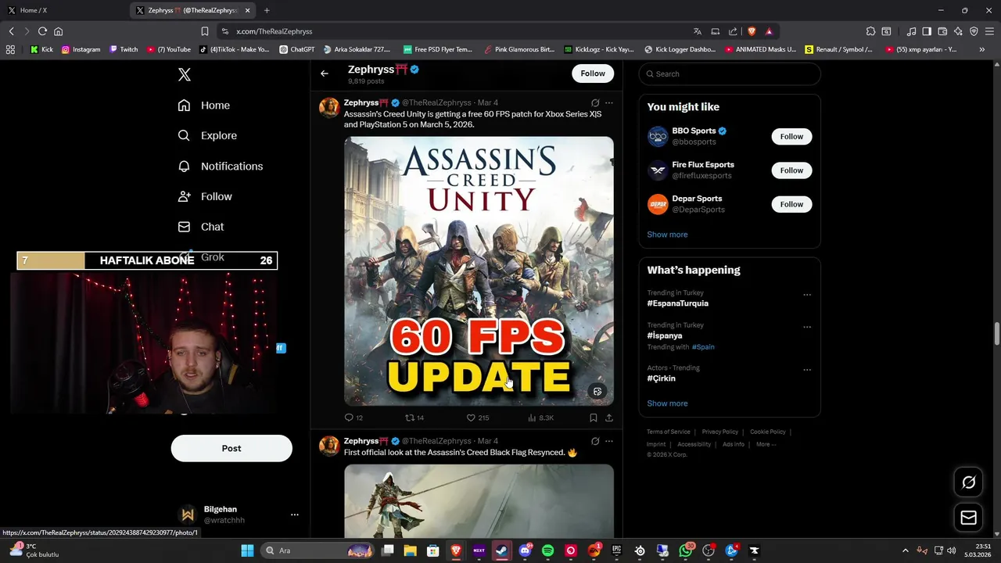Viewport: 1001px width, 563px height.
Task: Open Chat in the X sidebar
Action: [200, 227]
